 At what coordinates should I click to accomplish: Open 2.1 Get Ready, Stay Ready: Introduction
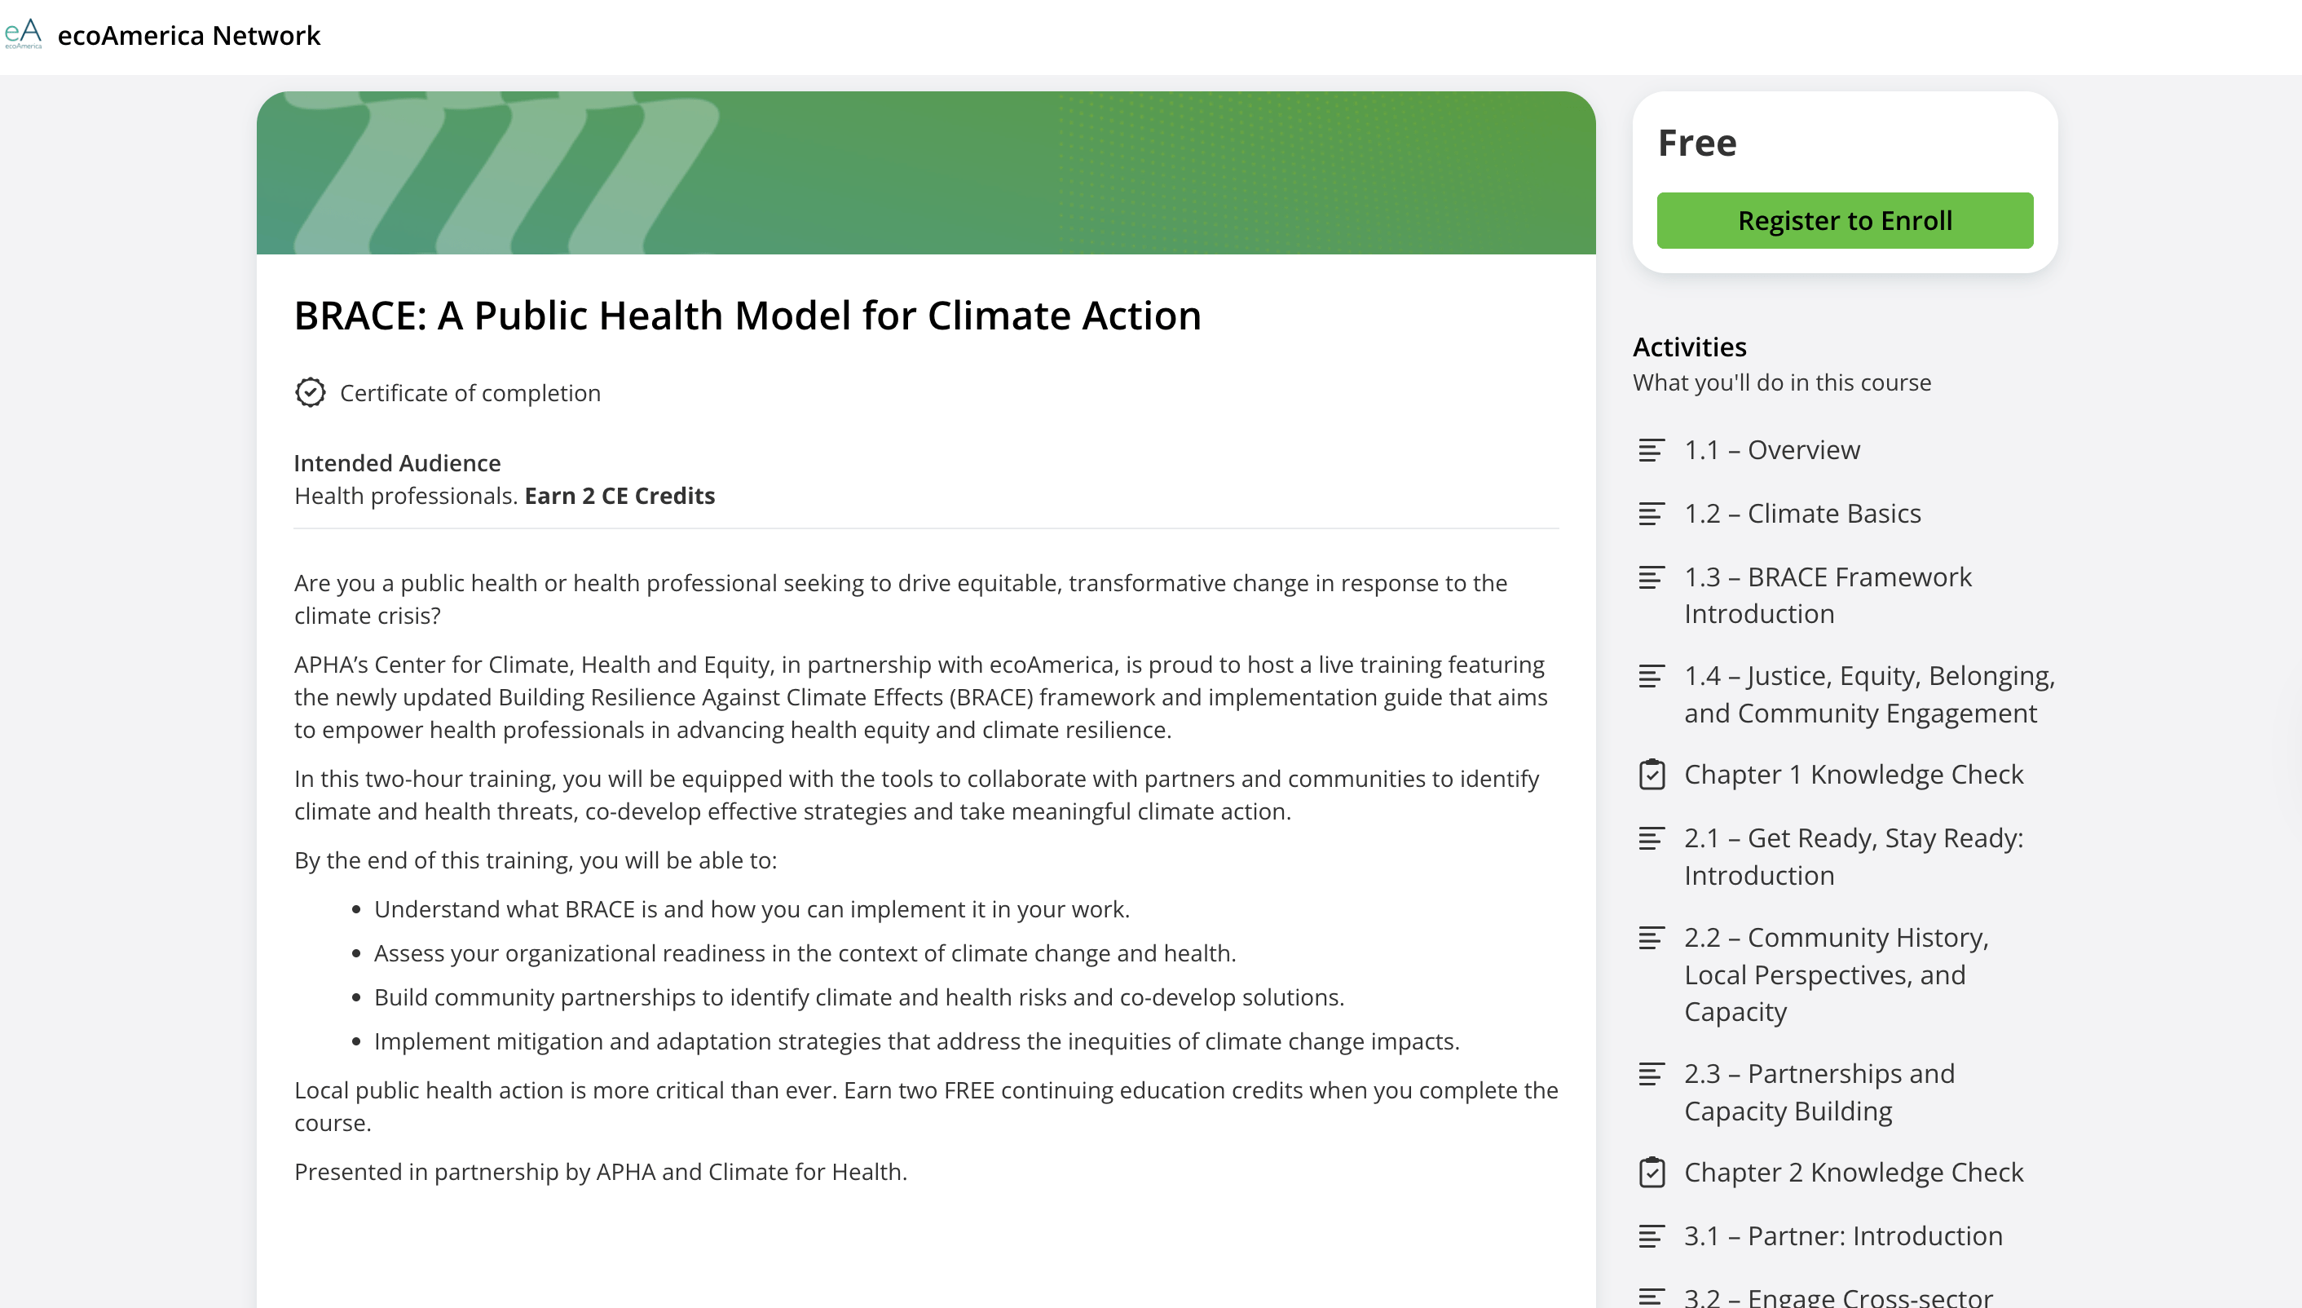coord(1853,856)
